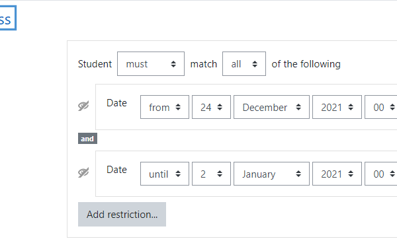Open the December month dropdown
The width and height of the screenshot is (397, 245).
pos(271,107)
